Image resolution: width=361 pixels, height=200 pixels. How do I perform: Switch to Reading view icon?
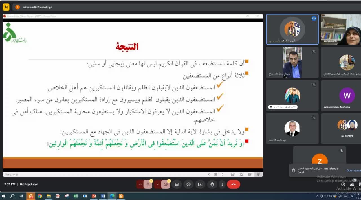coord(250,174)
